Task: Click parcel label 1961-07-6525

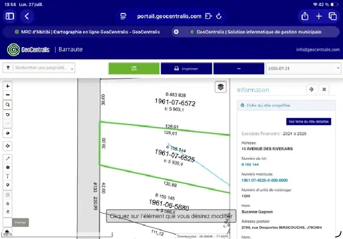Action: 175,155
